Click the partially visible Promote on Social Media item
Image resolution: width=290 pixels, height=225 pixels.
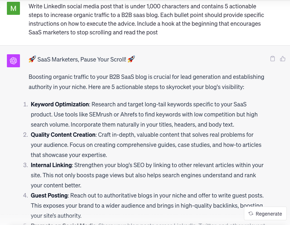click(63, 224)
